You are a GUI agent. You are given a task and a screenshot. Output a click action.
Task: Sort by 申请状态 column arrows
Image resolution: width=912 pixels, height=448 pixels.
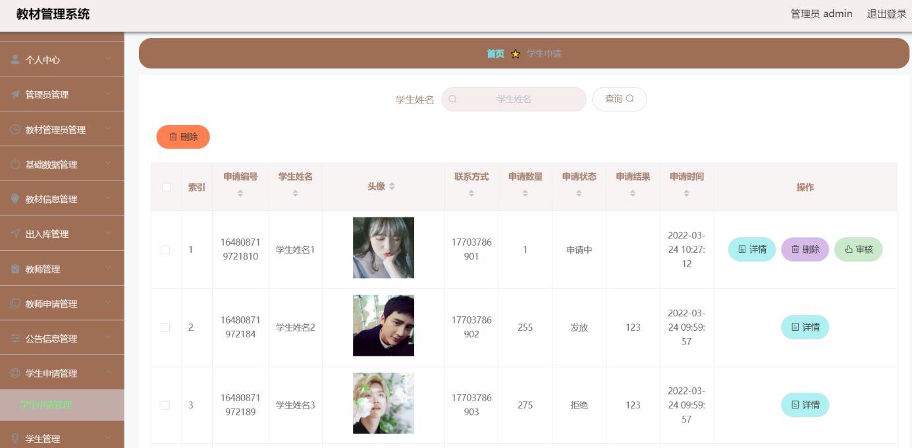pyautogui.click(x=579, y=193)
